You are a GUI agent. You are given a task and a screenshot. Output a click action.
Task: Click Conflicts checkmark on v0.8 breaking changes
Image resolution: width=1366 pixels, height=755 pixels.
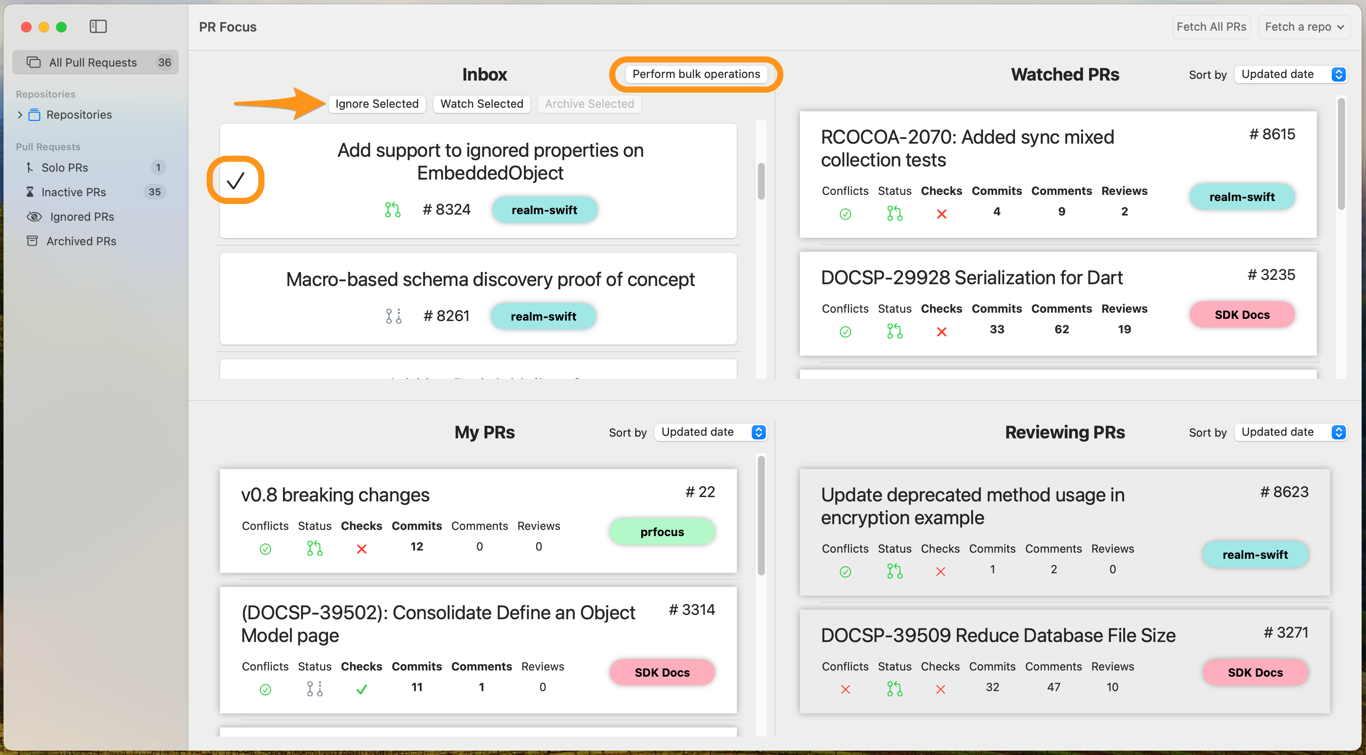[x=265, y=549]
